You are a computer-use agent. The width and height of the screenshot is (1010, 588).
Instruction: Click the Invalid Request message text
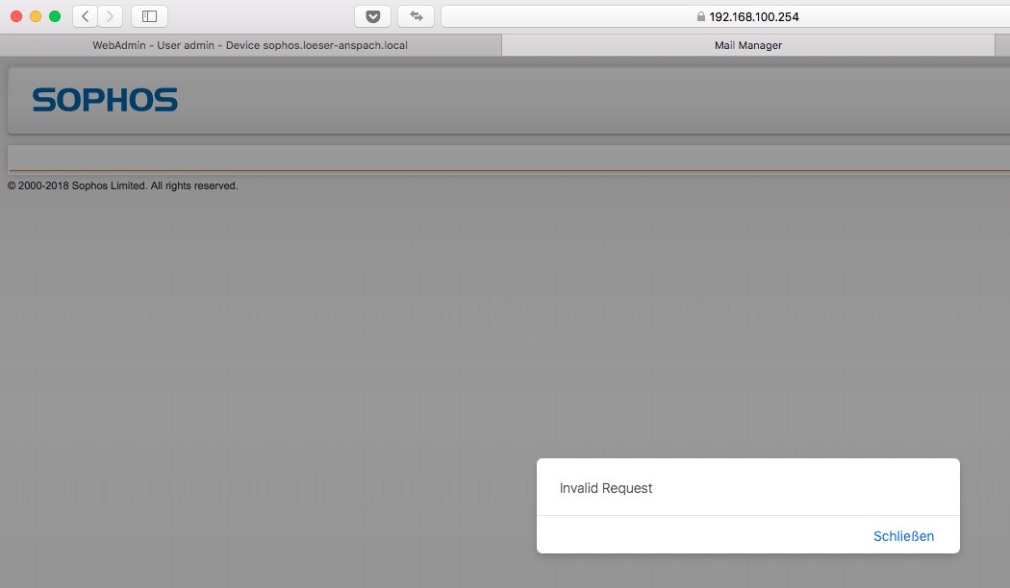pyautogui.click(x=605, y=488)
